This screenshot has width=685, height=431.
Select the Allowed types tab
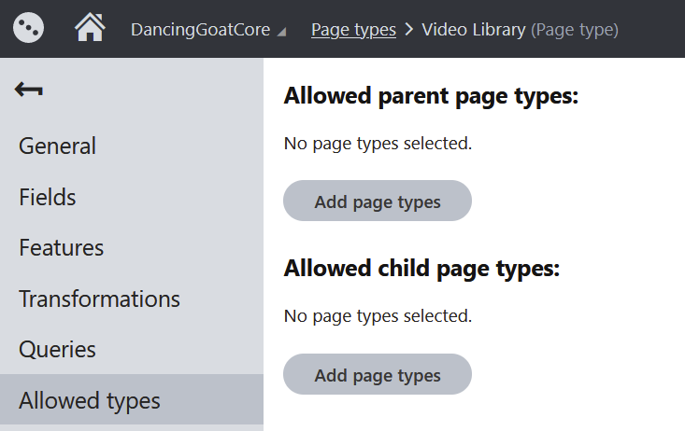(x=132, y=399)
